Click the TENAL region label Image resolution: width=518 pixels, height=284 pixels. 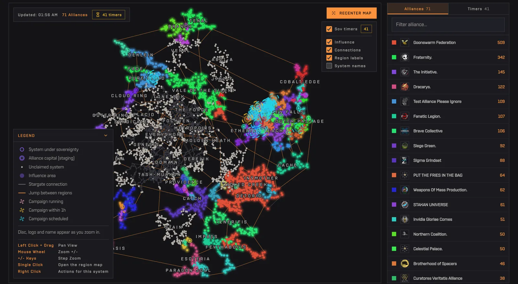[x=198, y=21]
